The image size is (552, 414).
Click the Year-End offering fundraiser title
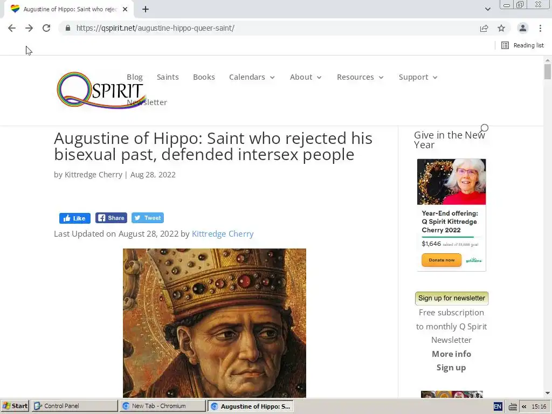click(x=450, y=222)
